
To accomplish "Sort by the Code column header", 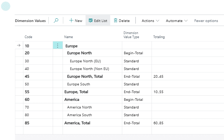I will (29, 37).
